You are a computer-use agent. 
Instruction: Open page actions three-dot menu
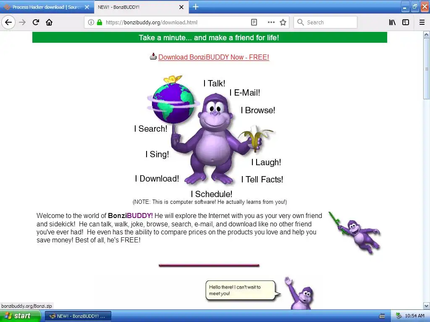click(x=271, y=22)
